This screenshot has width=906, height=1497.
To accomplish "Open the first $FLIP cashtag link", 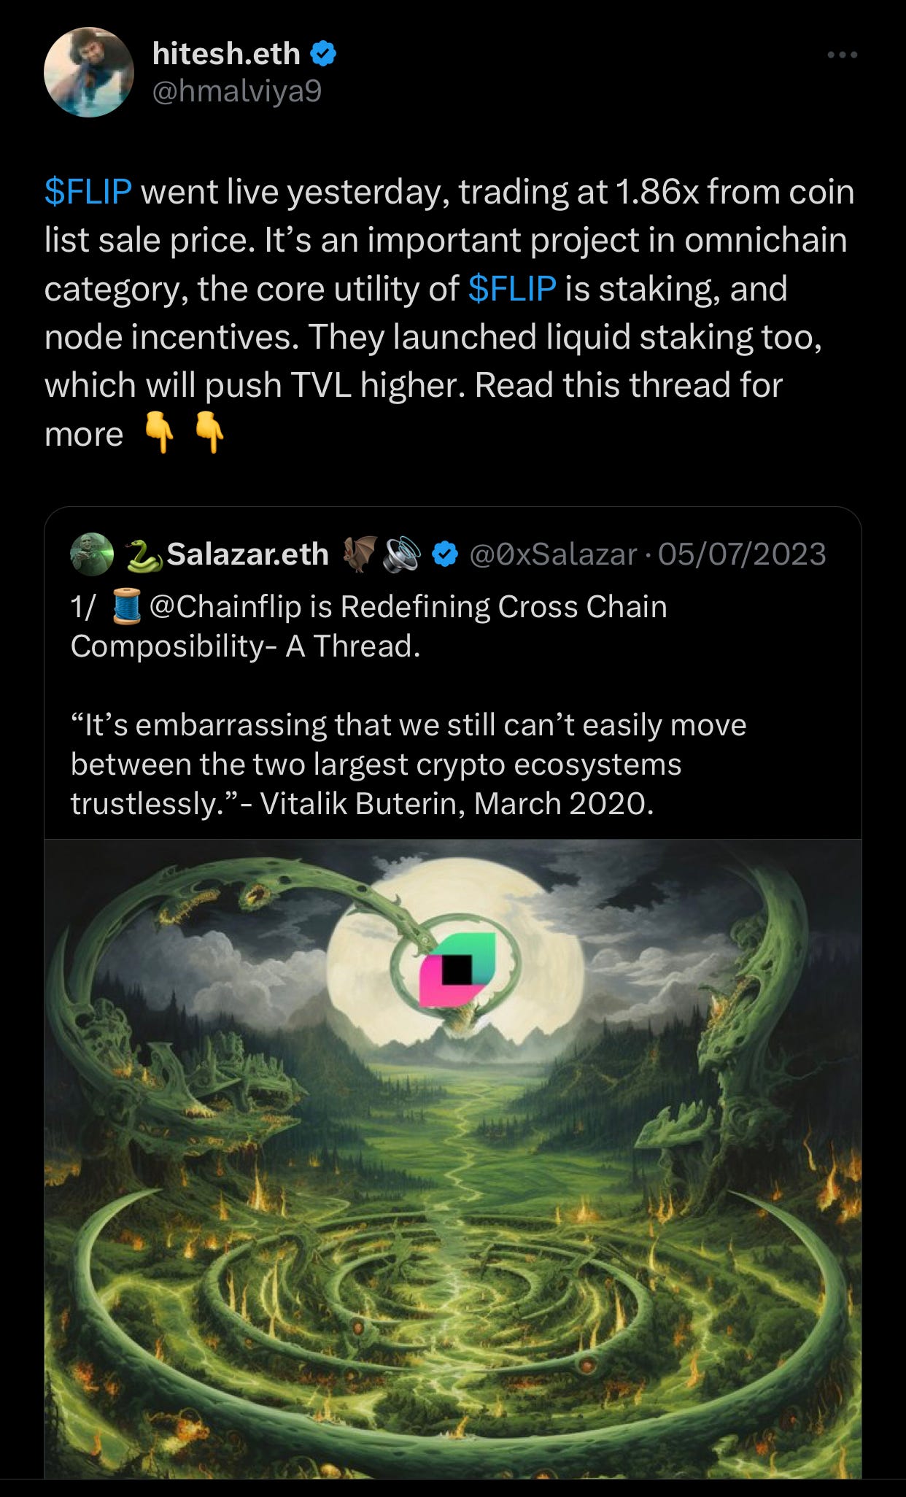I will [x=88, y=192].
